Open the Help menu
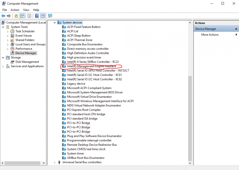 [x=36, y=10]
